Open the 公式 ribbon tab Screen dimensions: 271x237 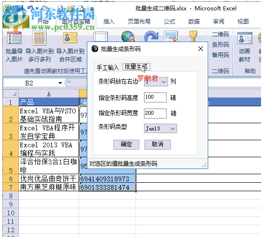(x=169, y=22)
